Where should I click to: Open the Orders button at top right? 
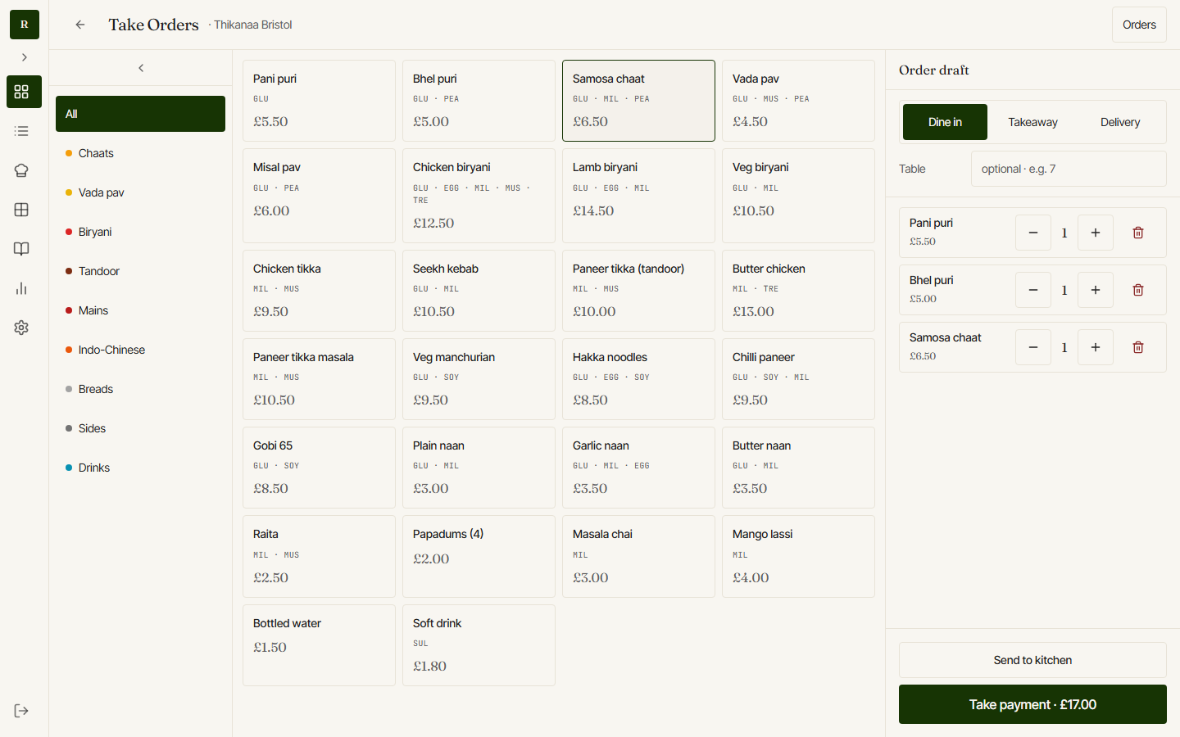click(x=1139, y=25)
